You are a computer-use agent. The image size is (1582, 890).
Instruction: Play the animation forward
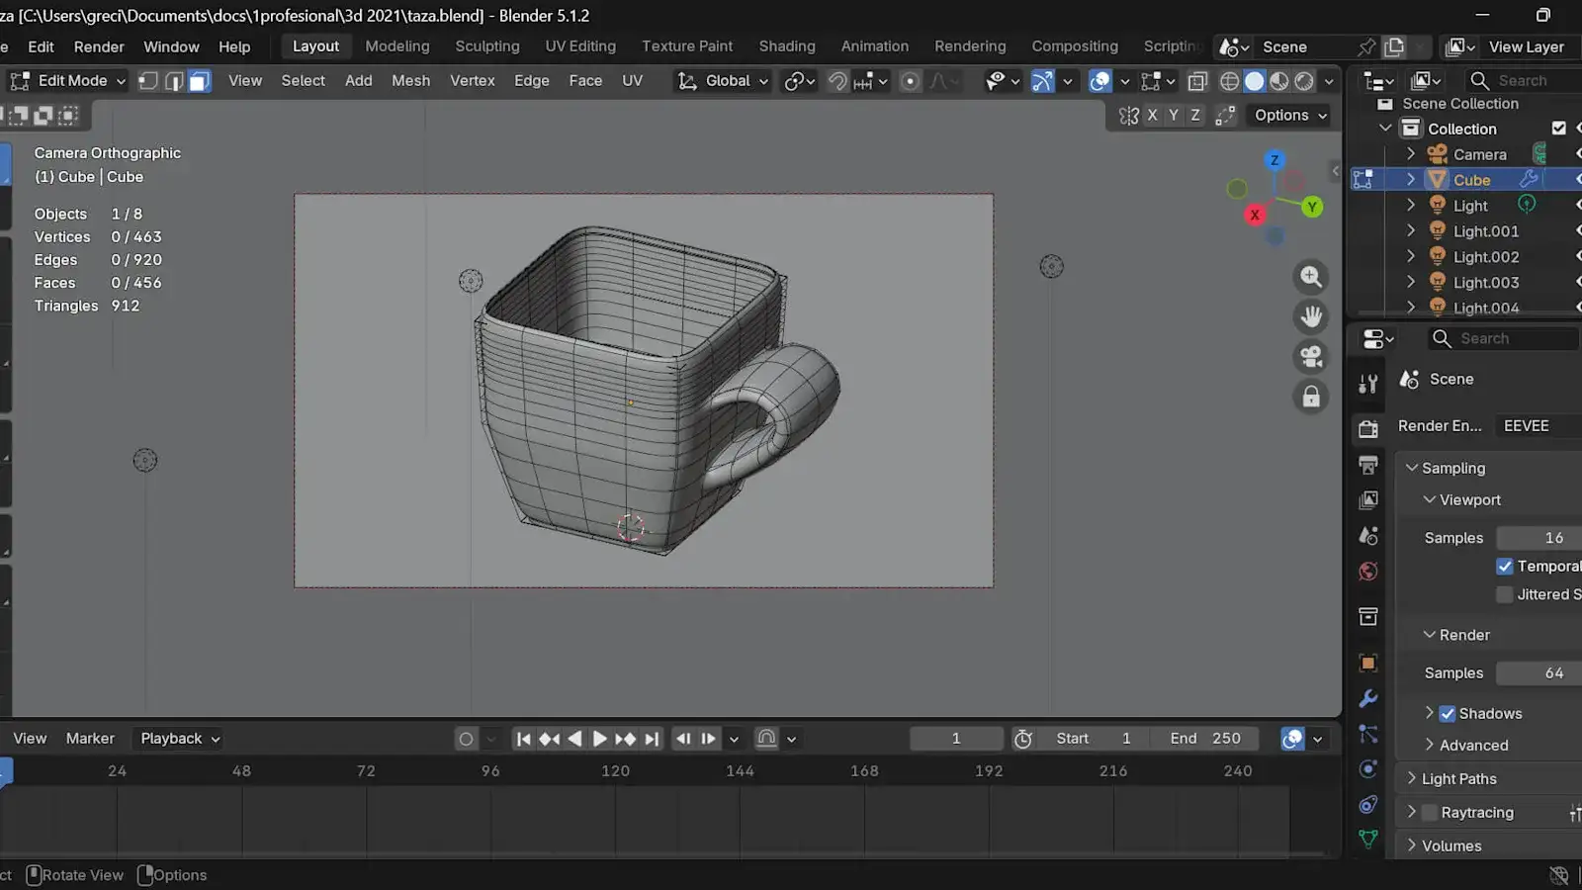coord(599,739)
